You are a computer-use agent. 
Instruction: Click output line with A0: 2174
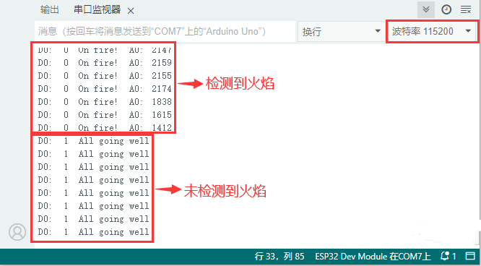pos(105,89)
